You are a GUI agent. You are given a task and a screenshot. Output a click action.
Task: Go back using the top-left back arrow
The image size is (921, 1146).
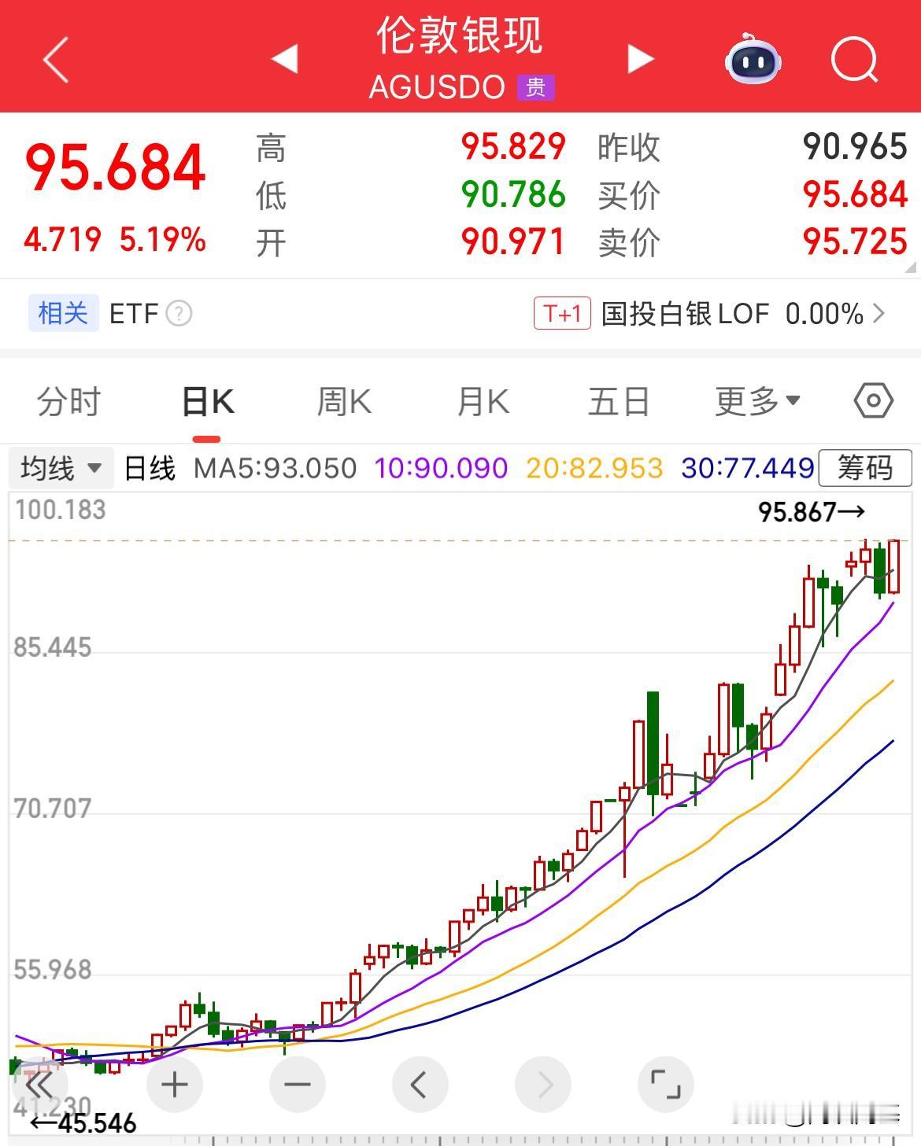coord(55,59)
